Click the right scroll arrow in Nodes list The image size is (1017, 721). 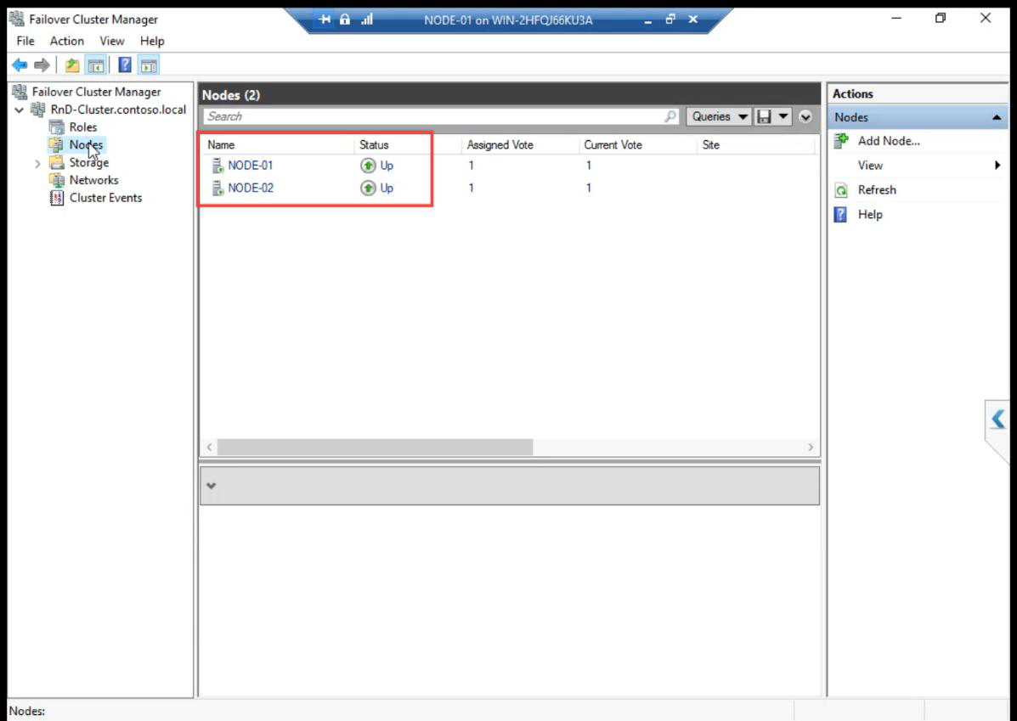pyautogui.click(x=810, y=448)
